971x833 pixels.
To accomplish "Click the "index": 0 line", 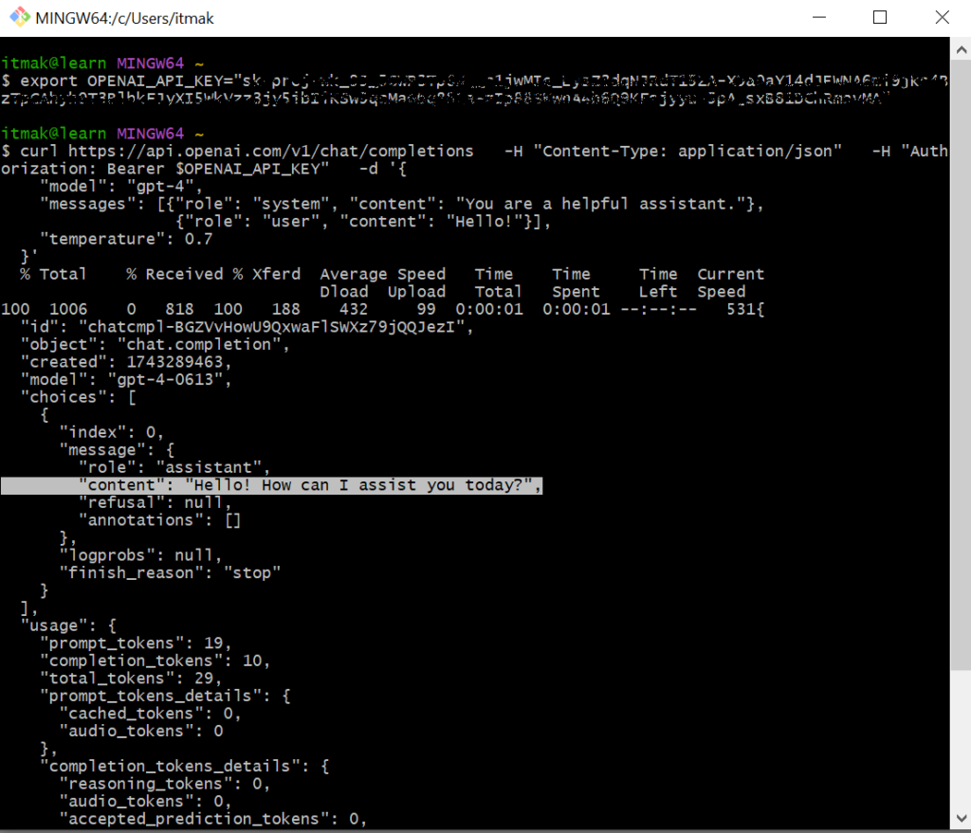I will point(112,432).
